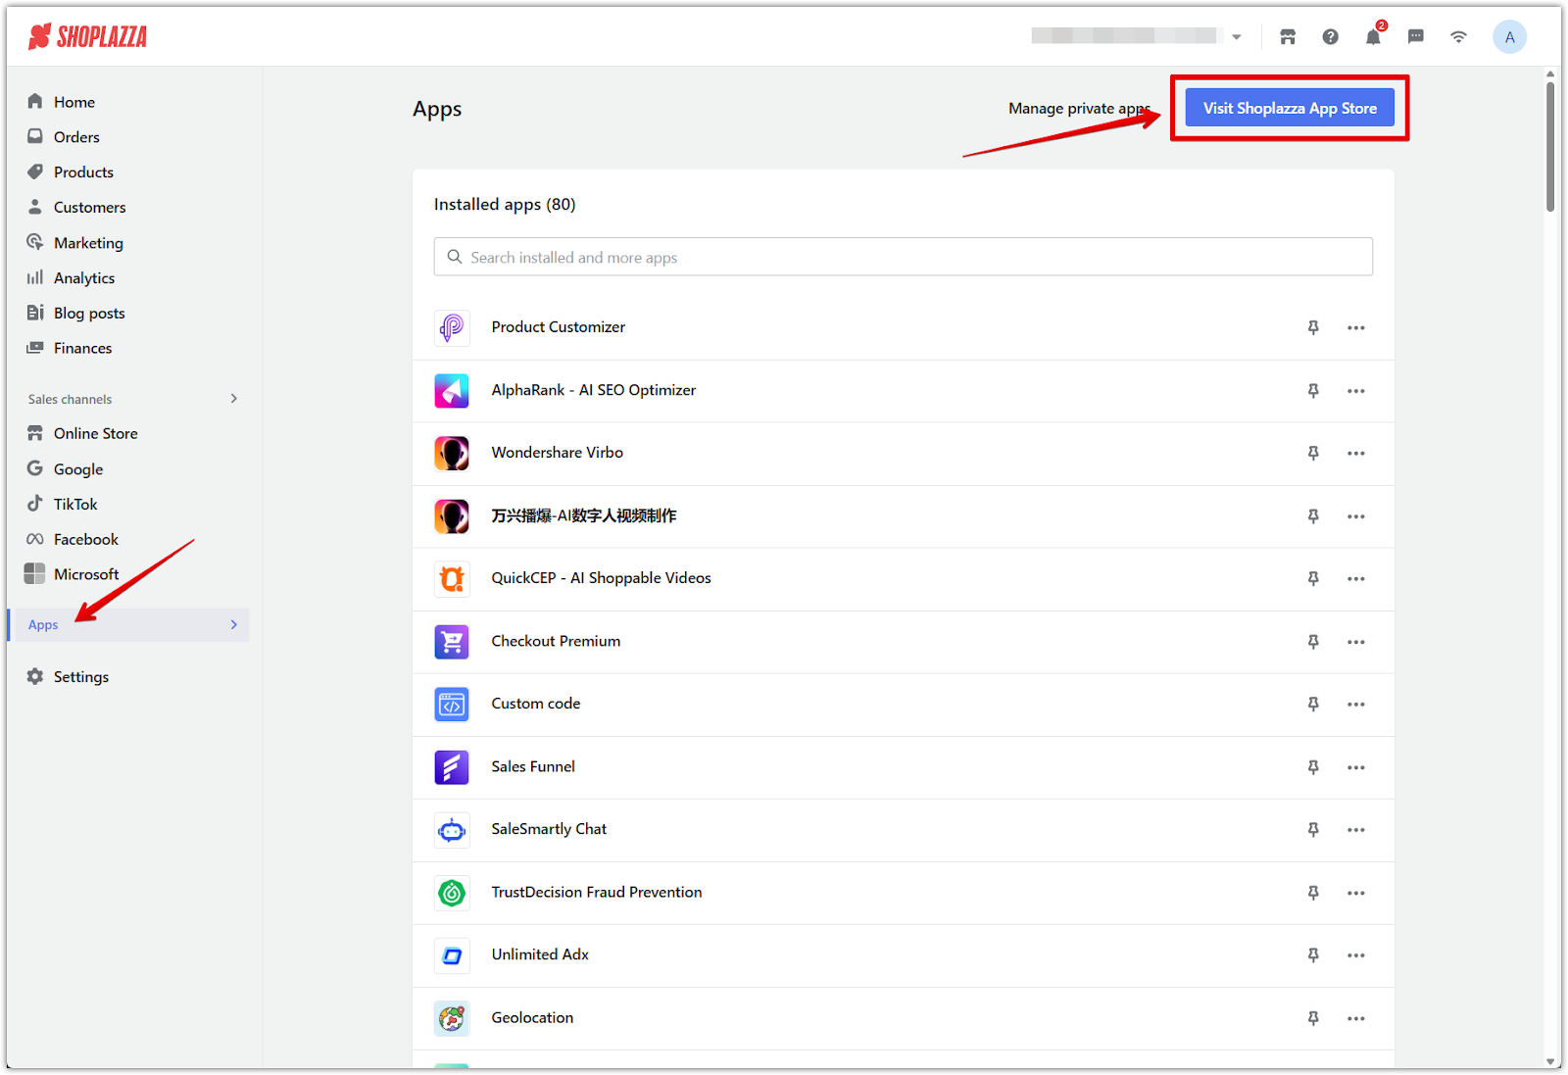Open the QuickCEP app icon
1568x1075 pixels.
coord(452,578)
